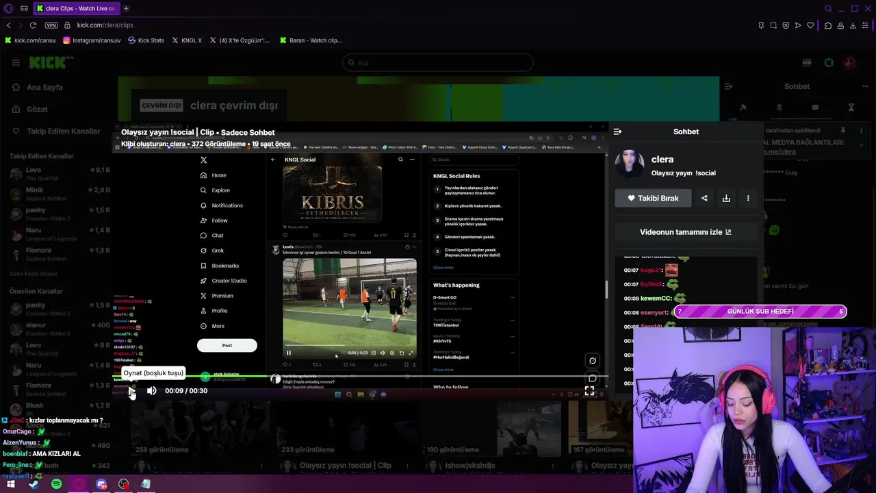The image size is (876, 493).
Task: Open Baran - Watch clip bookmark
Action: [x=311, y=40]
